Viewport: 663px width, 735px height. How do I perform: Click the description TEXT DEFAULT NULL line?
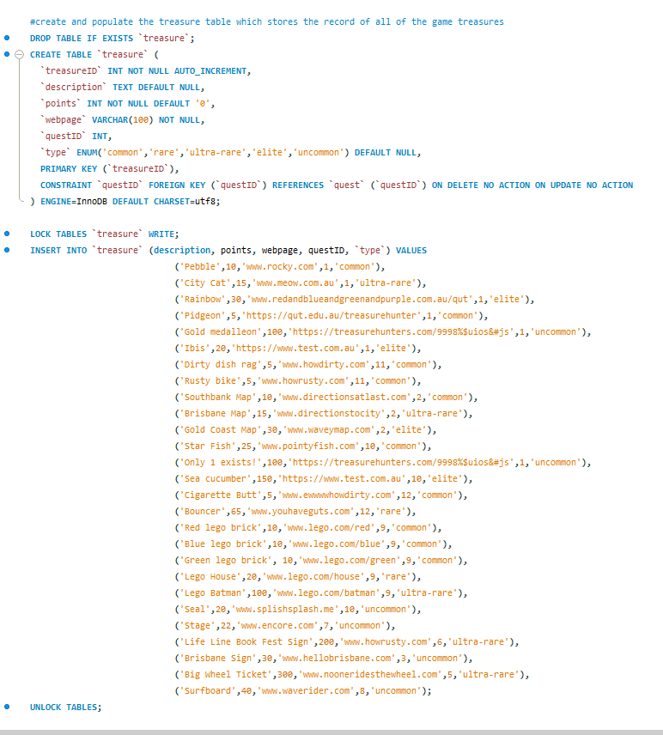(122, 88)
